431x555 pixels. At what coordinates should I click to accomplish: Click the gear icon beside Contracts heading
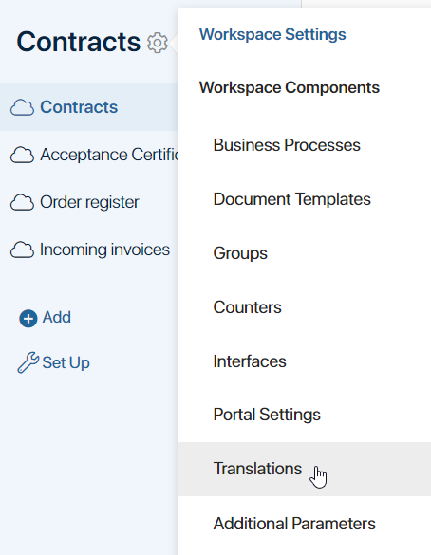tap(158, 43)
